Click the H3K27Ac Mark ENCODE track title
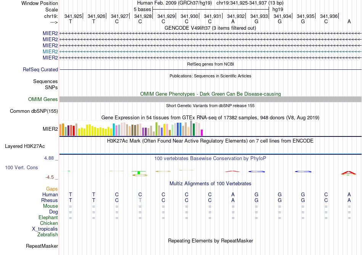The image size is (362, 255). pyautogui.click(x=210, y=141)
